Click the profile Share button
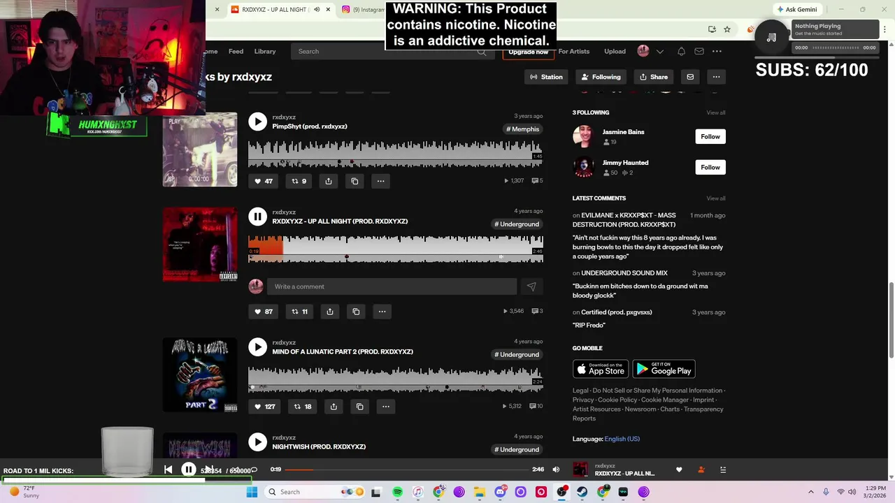This screenshot has height=503, width=895. point(653,77)
